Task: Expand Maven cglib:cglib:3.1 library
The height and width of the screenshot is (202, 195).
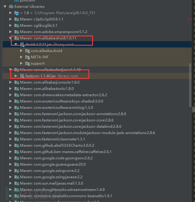Action: click(11, 25)
